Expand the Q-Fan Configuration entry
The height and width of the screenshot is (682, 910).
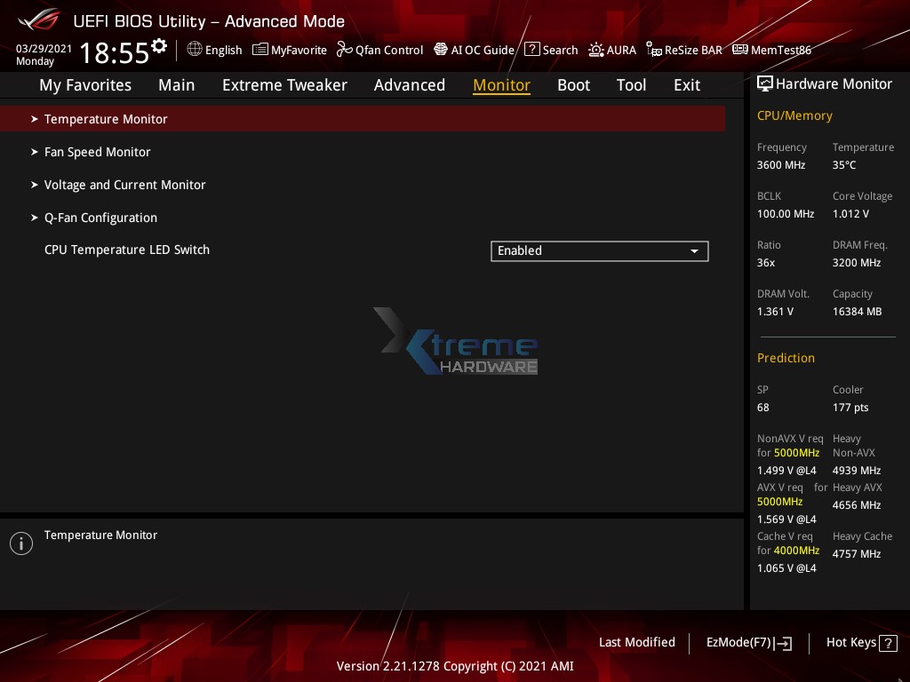[100, 218]
